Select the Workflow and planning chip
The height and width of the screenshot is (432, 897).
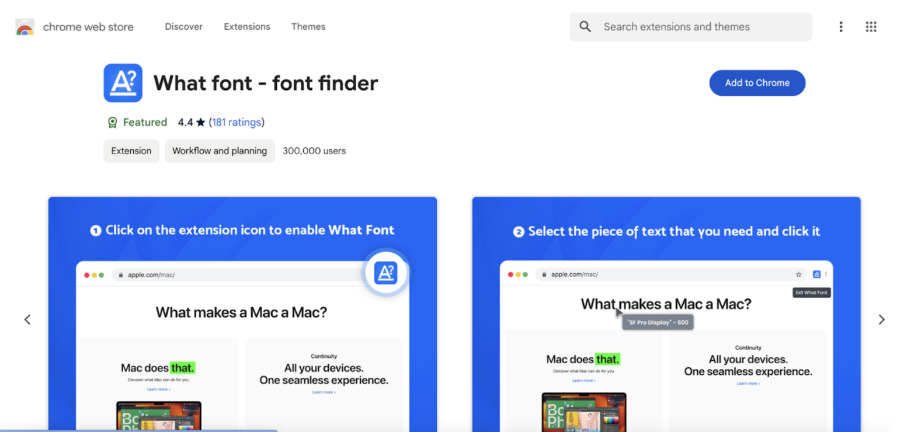pos(220,151)
